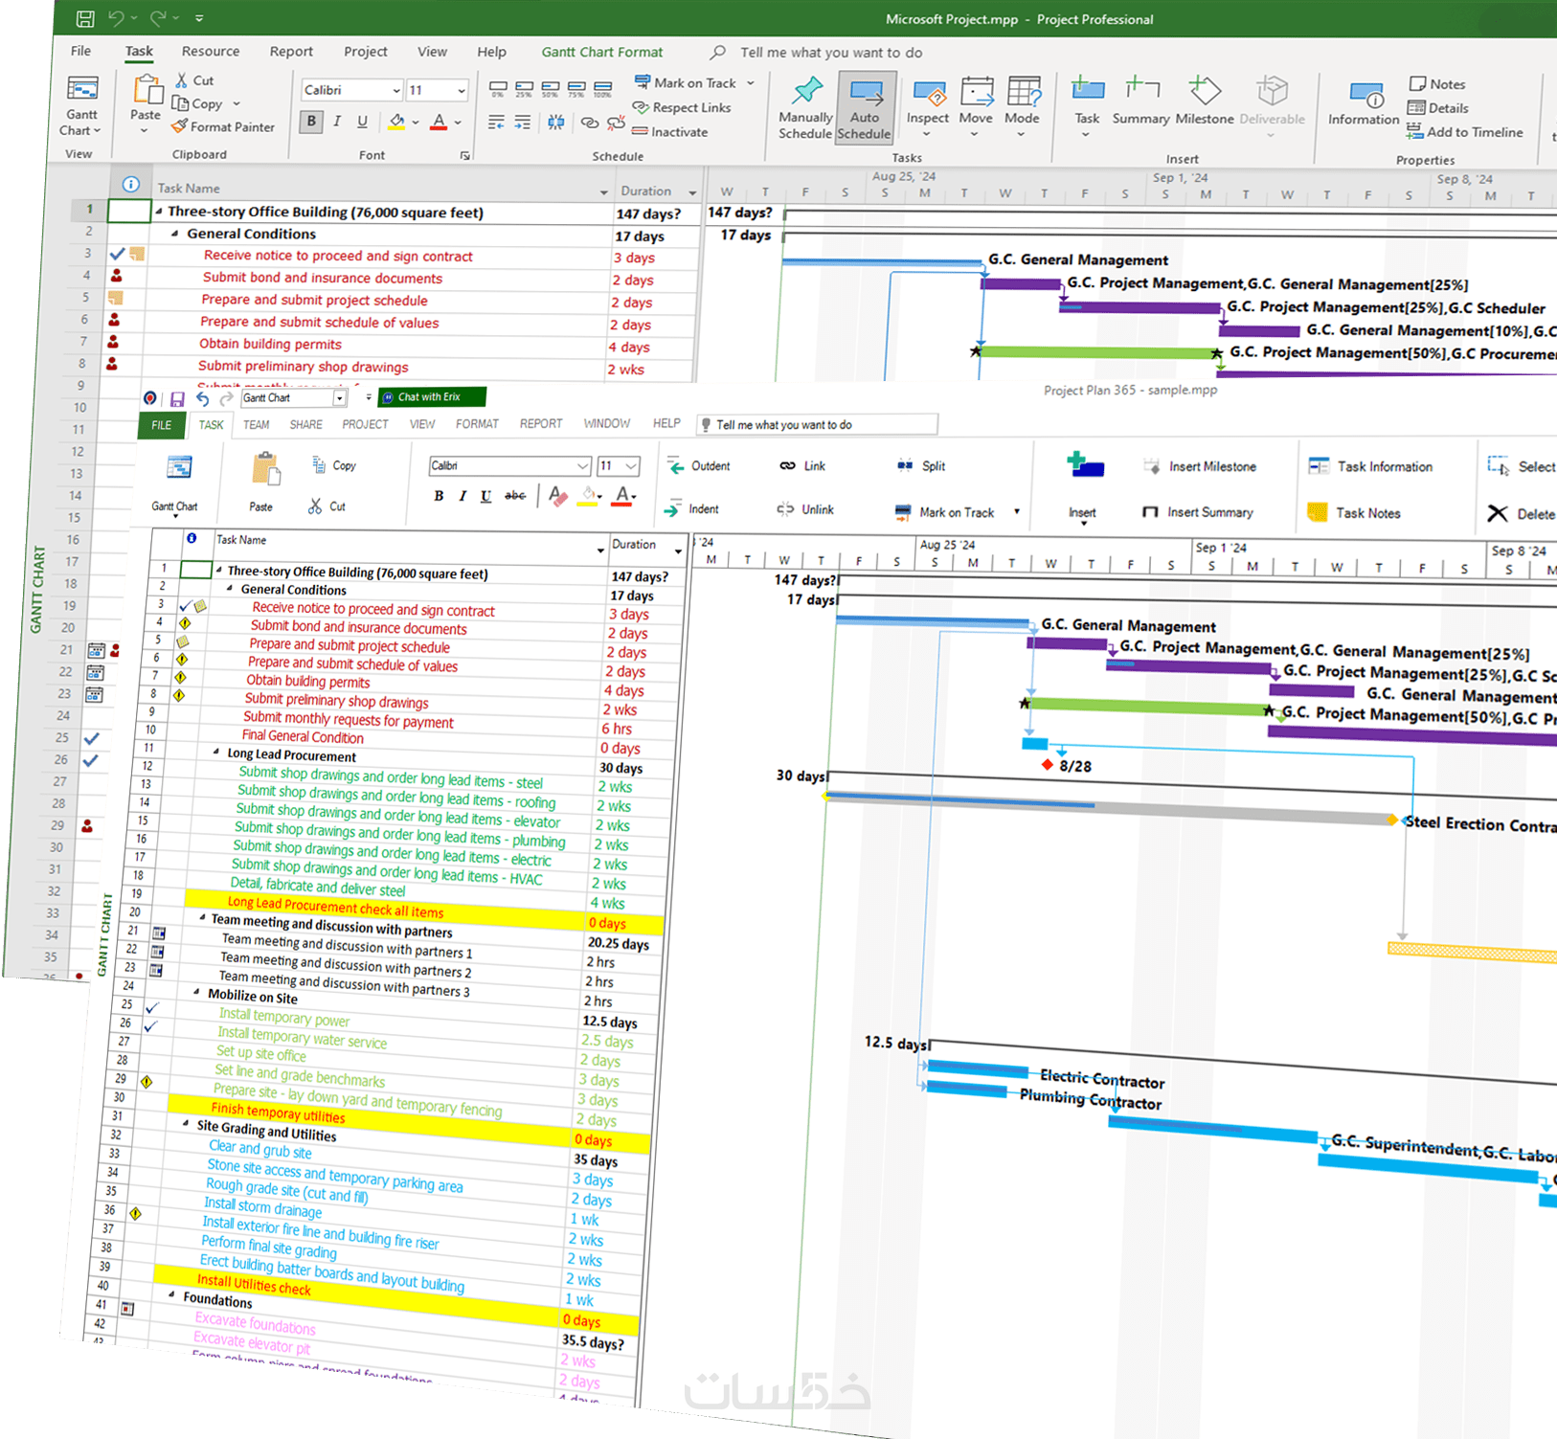Image resolution: width=1557 pixels, height=1439 pixels.
Task: Open FILE tab in Project Plan 365
Action: coord(162,425)
